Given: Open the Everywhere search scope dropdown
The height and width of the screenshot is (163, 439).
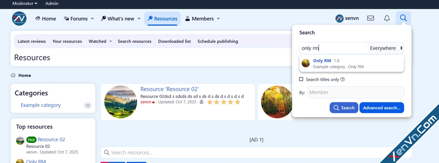Looking at the screenshot, I should pyautogui.click(x=386, y=48).
